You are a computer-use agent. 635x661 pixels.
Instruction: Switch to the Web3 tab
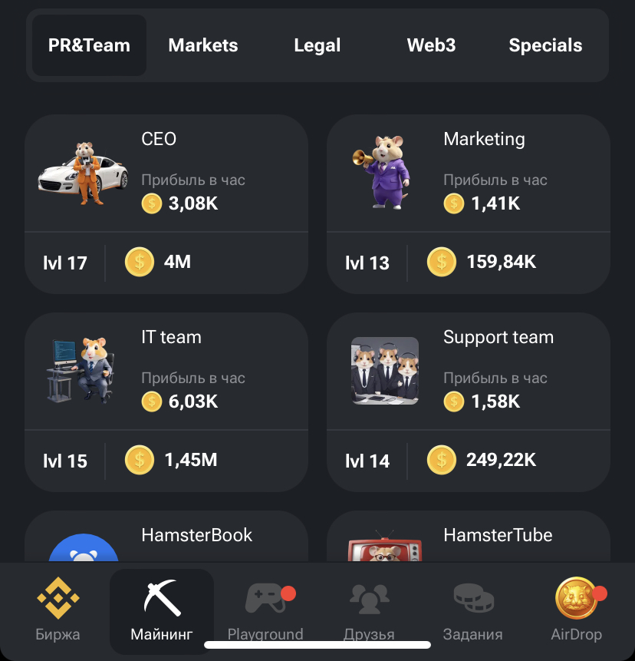(x=431, y=45)
